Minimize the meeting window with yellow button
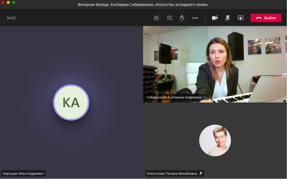 coord(8,2)
